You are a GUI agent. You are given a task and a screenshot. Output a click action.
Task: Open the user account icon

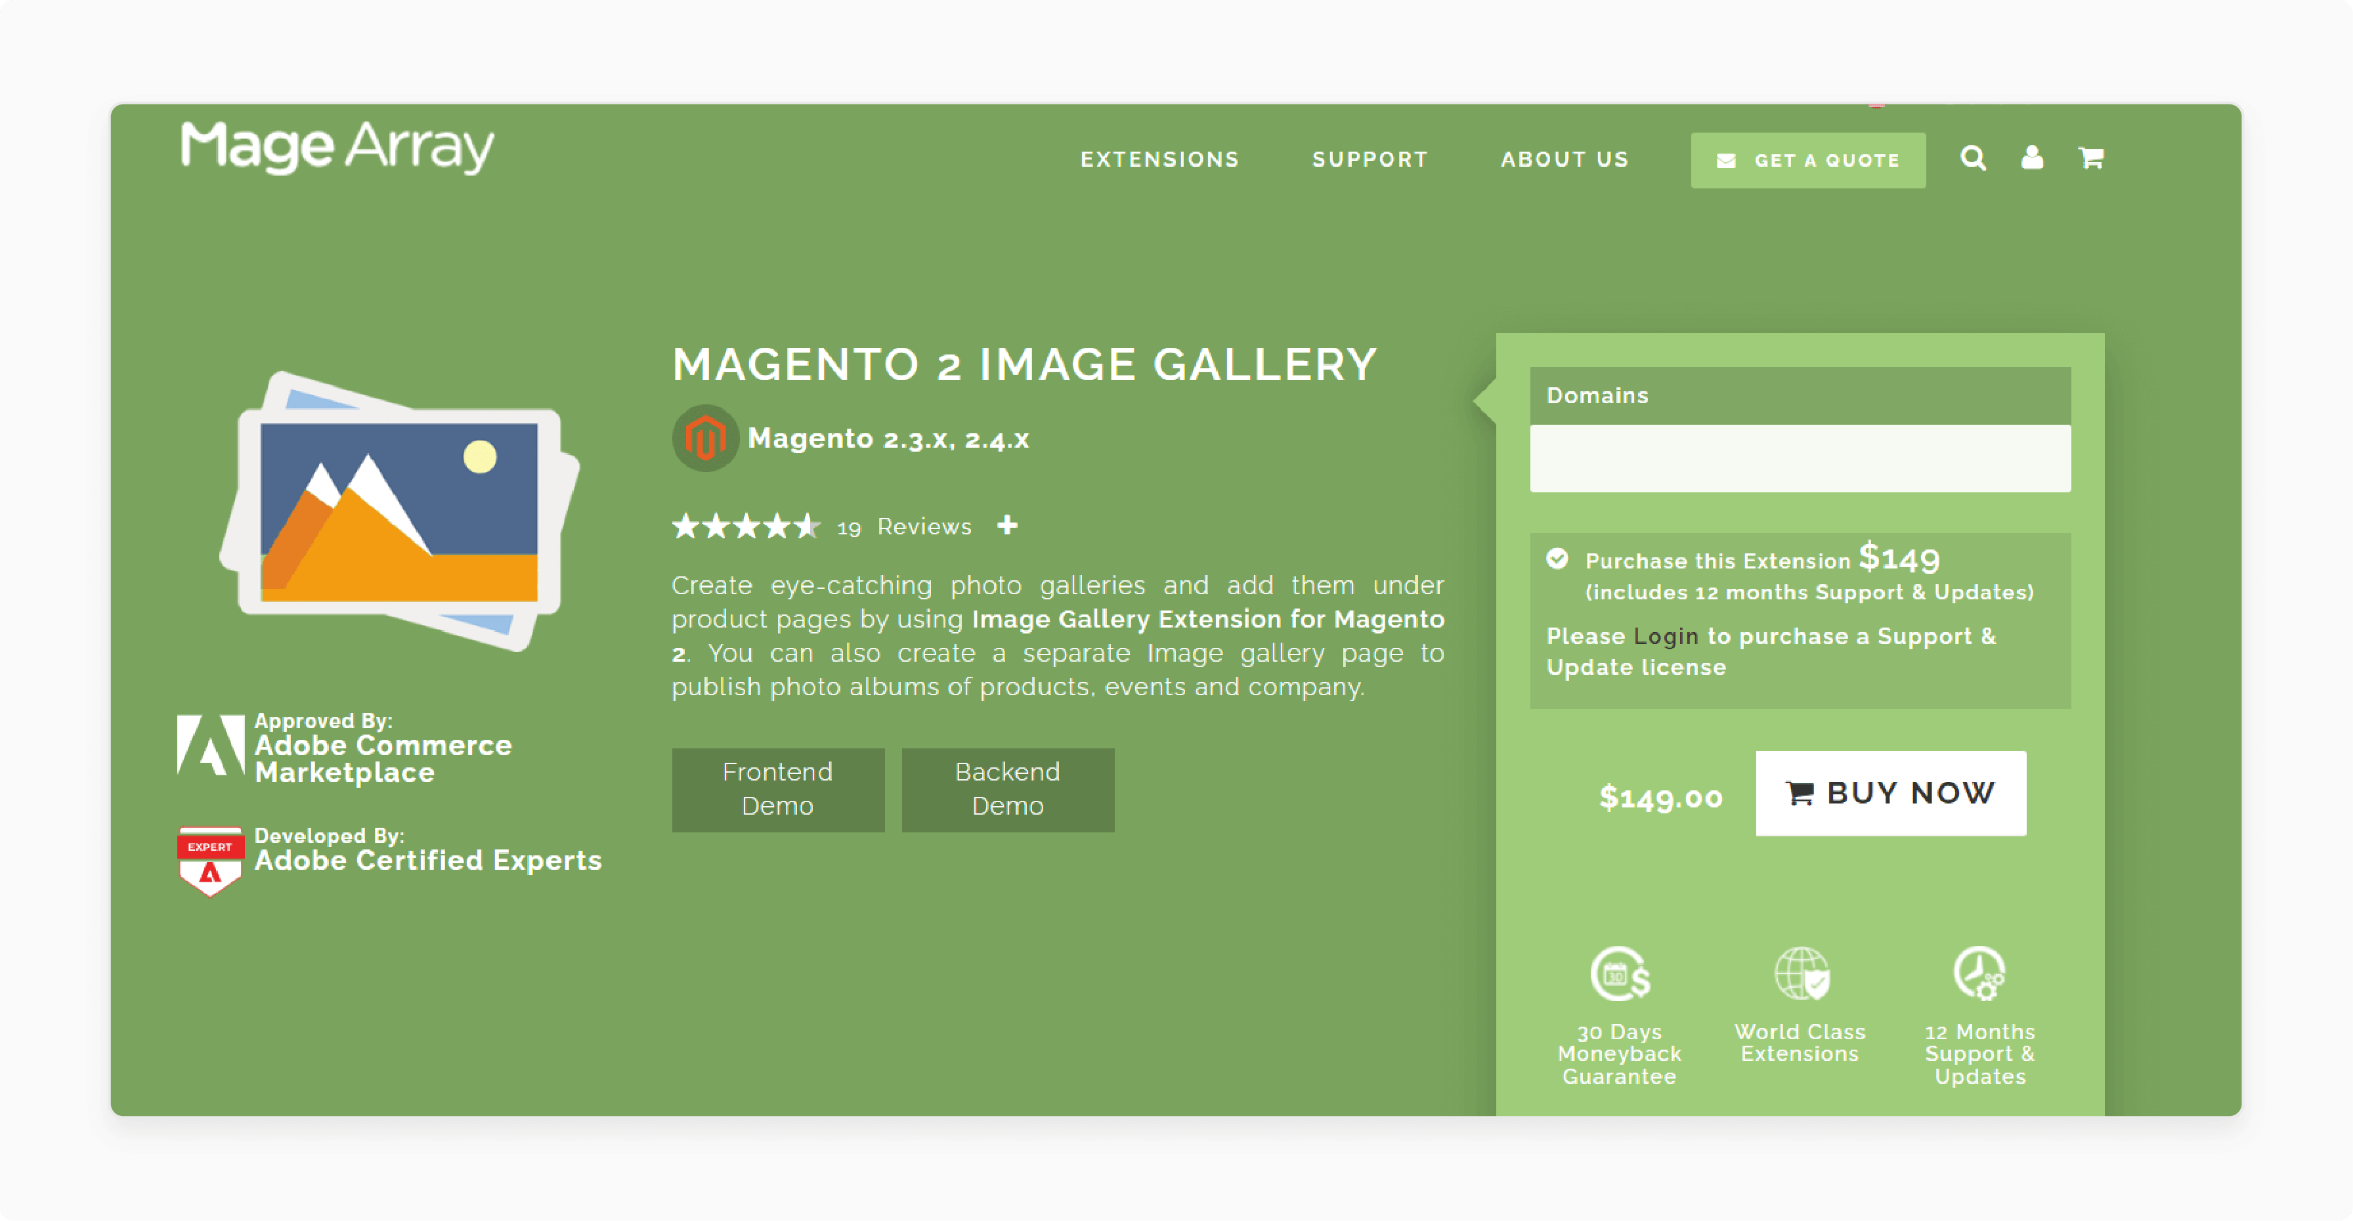tap(2033, 158)
